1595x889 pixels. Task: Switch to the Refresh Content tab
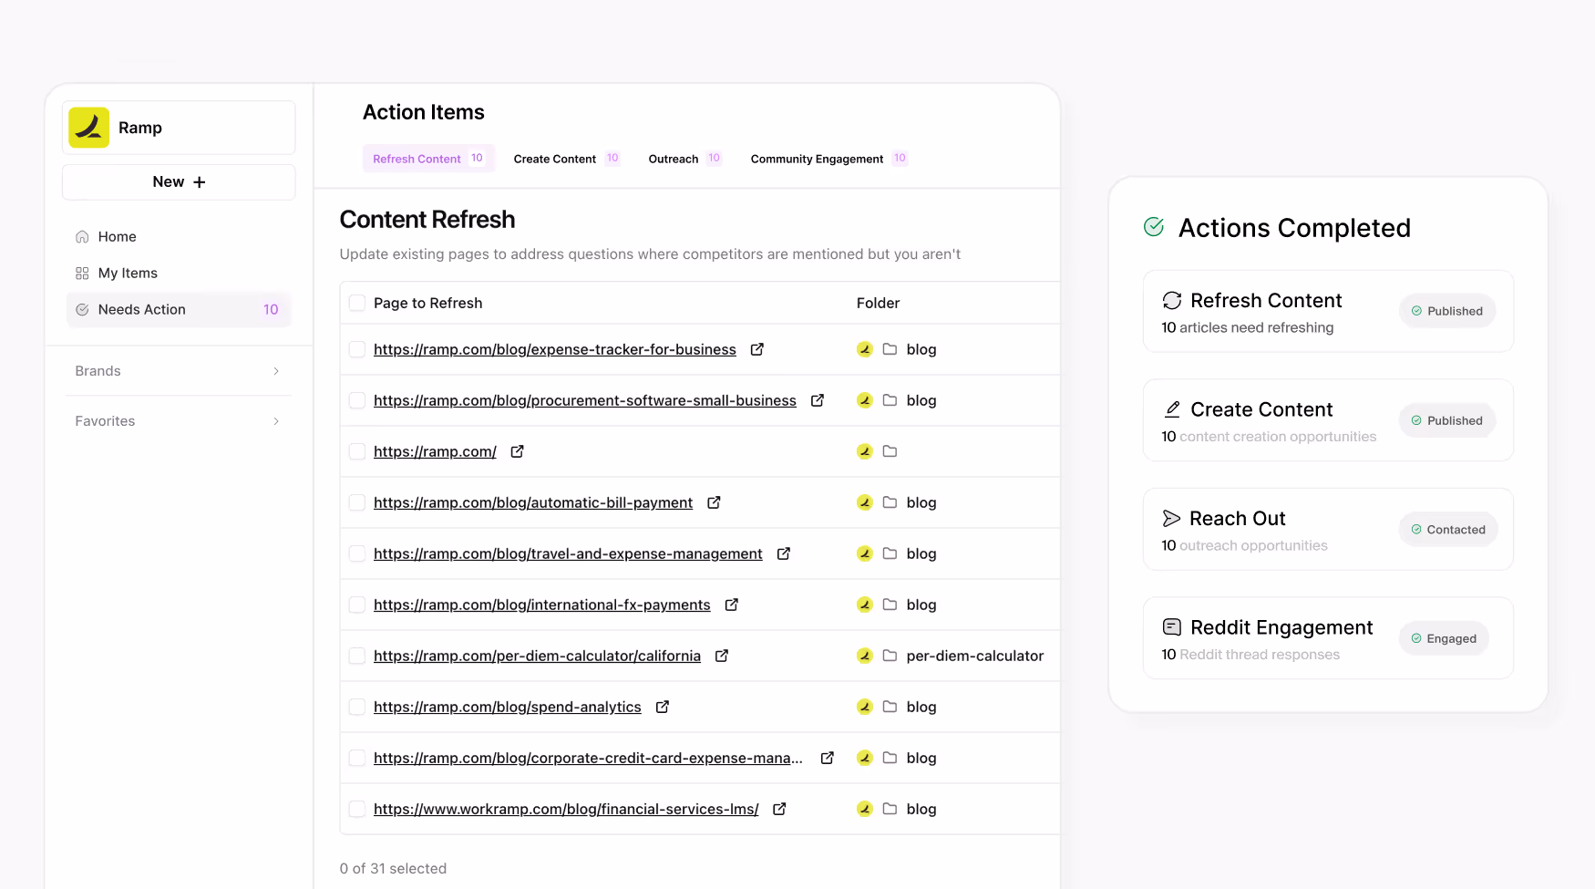[428, 159]
